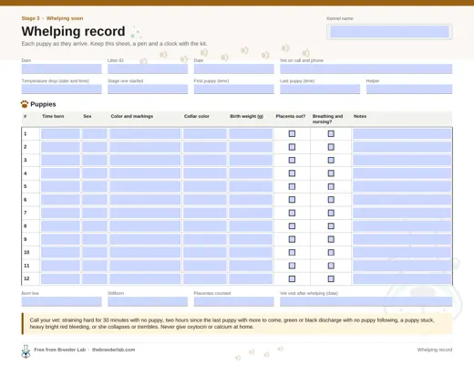474x367 pixels.
Task: Click the Last puppy time field
Action: (320, 89)
